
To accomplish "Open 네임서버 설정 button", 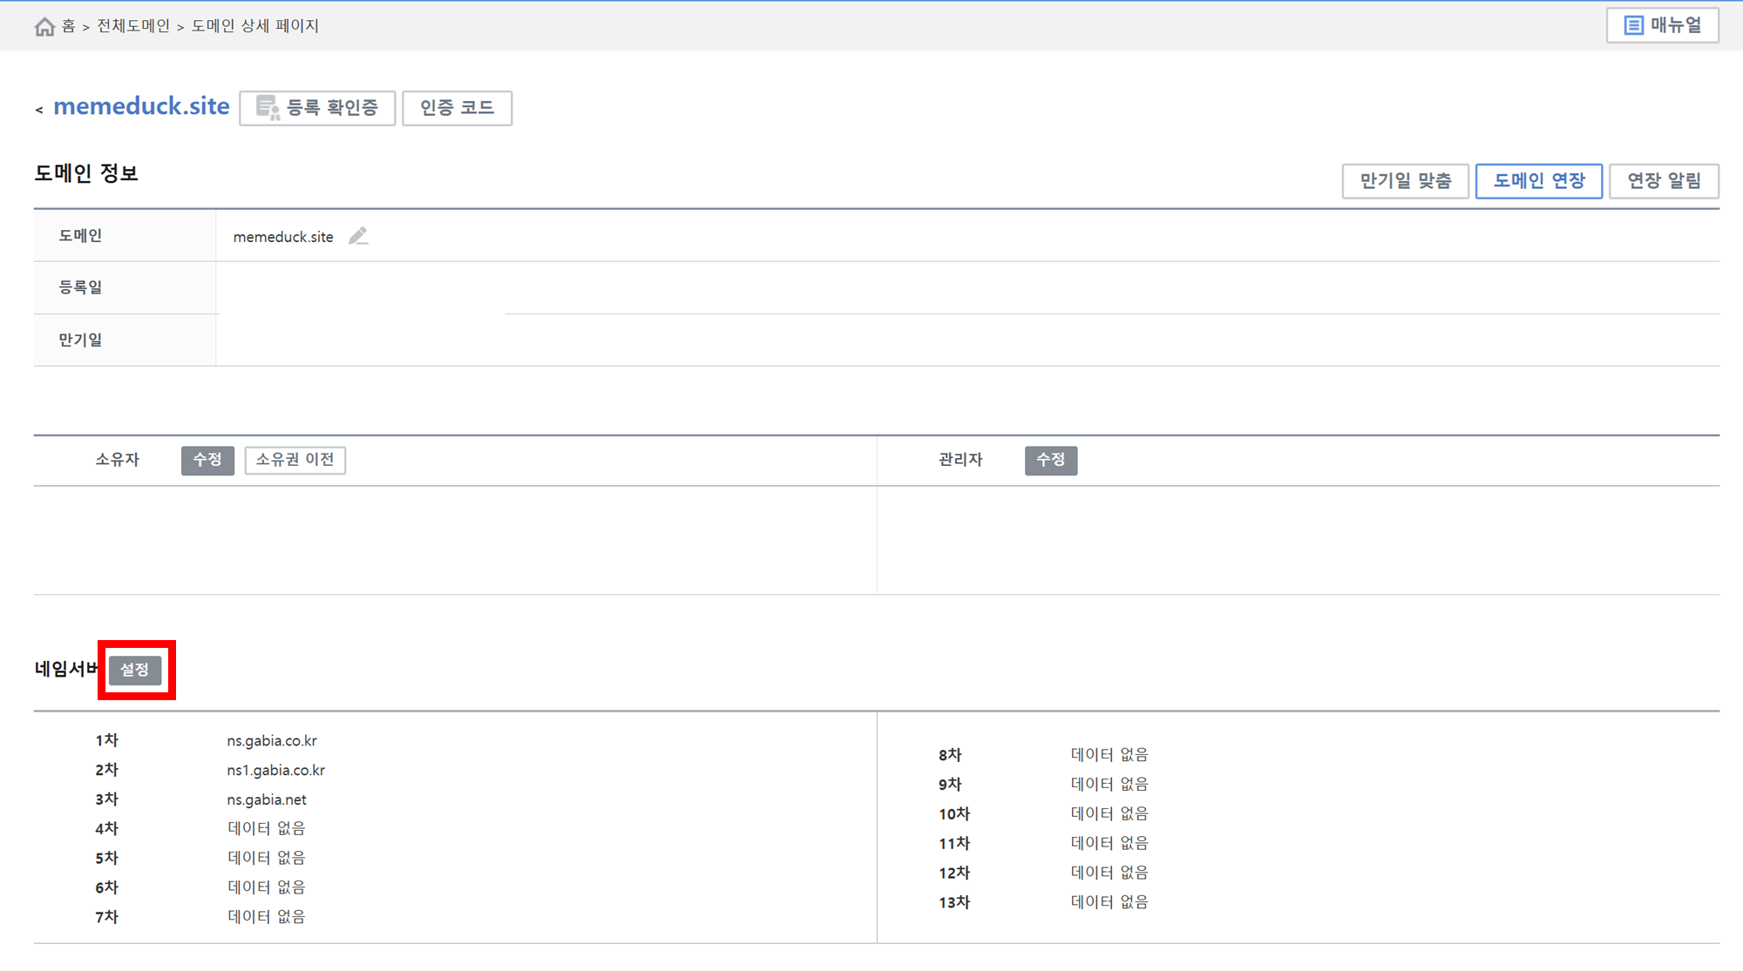I will [135, 670].
